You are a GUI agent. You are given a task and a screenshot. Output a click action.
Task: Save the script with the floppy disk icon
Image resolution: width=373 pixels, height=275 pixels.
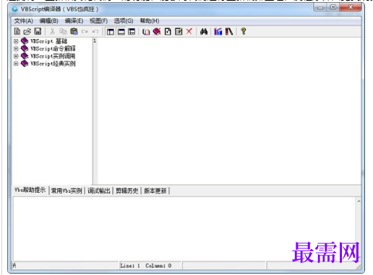point(38,32)
